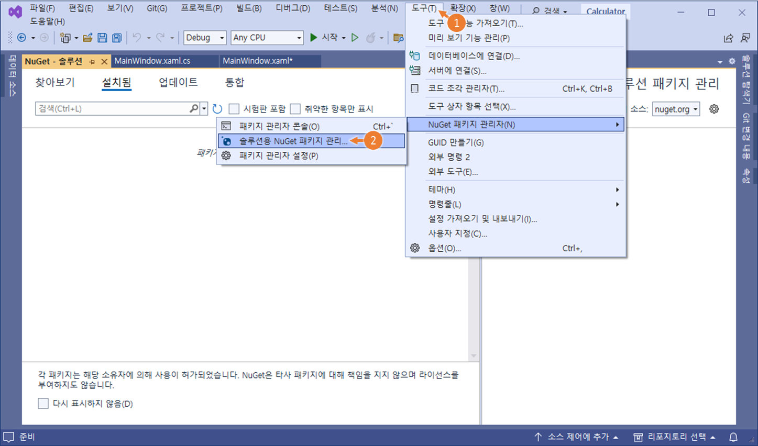The height and width of the screenshot is (446, 758).
Task: Switch to the 업데이트 tab
Action: pos(178,82)
